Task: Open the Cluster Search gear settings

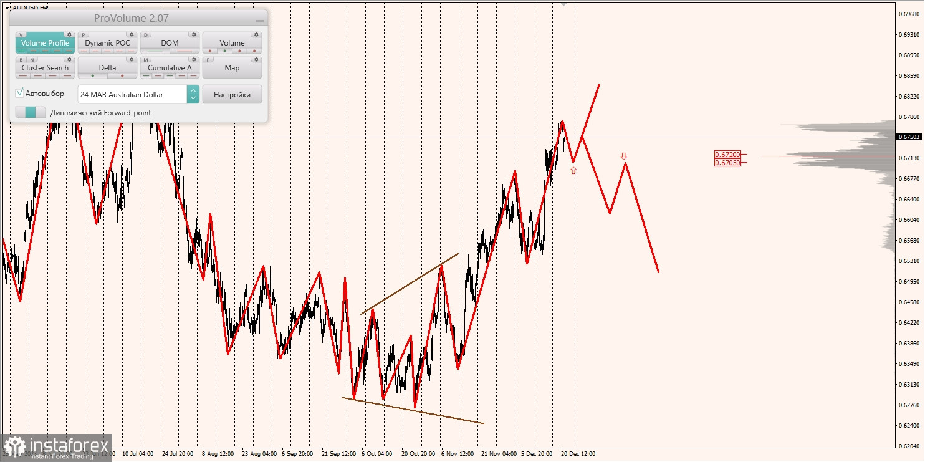Action: (69, 60)
